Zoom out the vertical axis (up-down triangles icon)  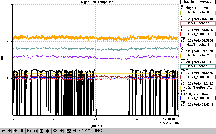click(48, 131)
